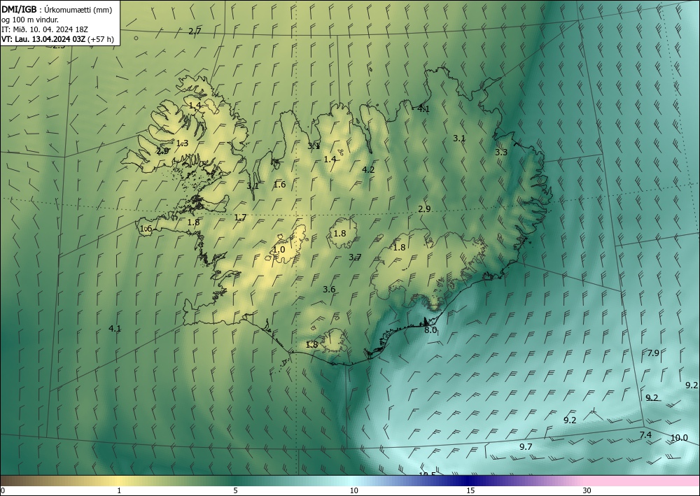700x496 pixels.
Task: Select the 'VT: Lau. 13.04.2024 03Z (+57 h)' line
Action: tap(57, 39)
